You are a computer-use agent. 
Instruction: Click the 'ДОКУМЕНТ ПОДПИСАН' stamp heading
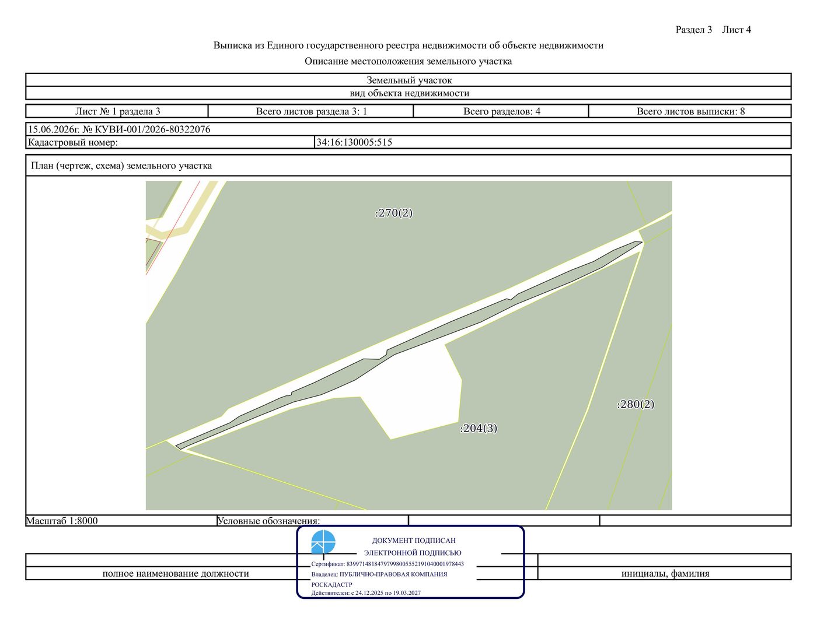pyautogui.click(x=414, y=541)
